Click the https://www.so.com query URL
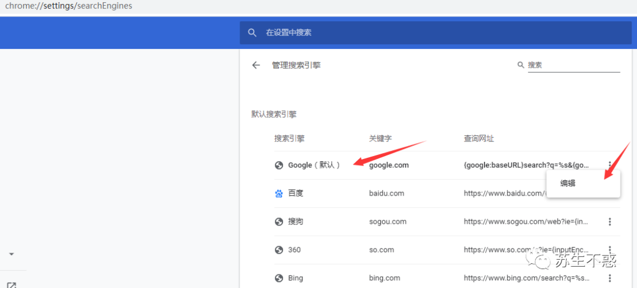This screenshot has width=637, height=288. [526, 250]
